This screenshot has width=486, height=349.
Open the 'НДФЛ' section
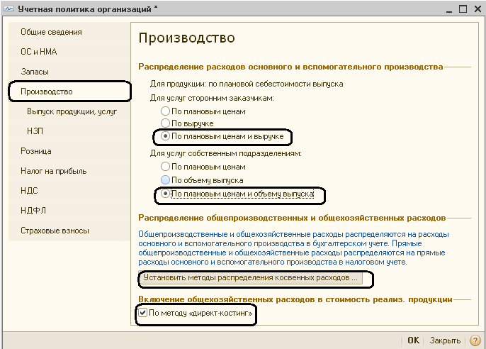69,211
